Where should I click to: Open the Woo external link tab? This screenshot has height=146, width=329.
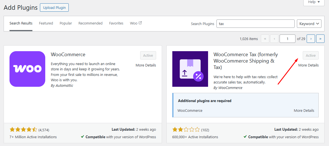click(136, 23)
